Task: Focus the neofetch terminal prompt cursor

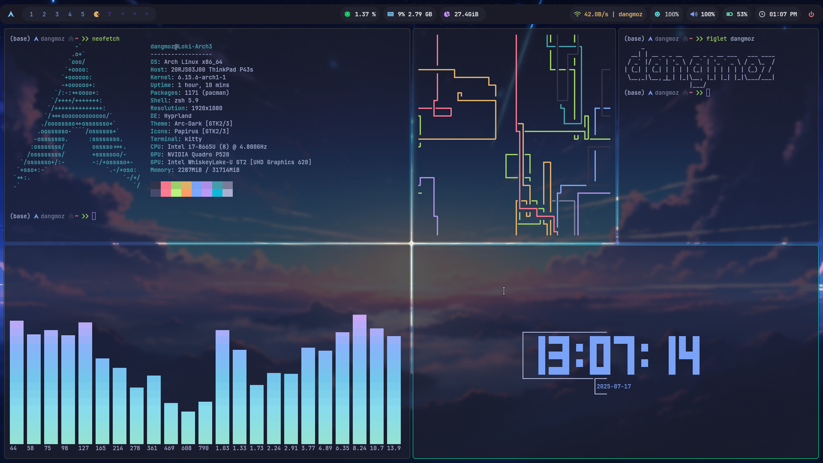Action: click(x=94, y=216)
